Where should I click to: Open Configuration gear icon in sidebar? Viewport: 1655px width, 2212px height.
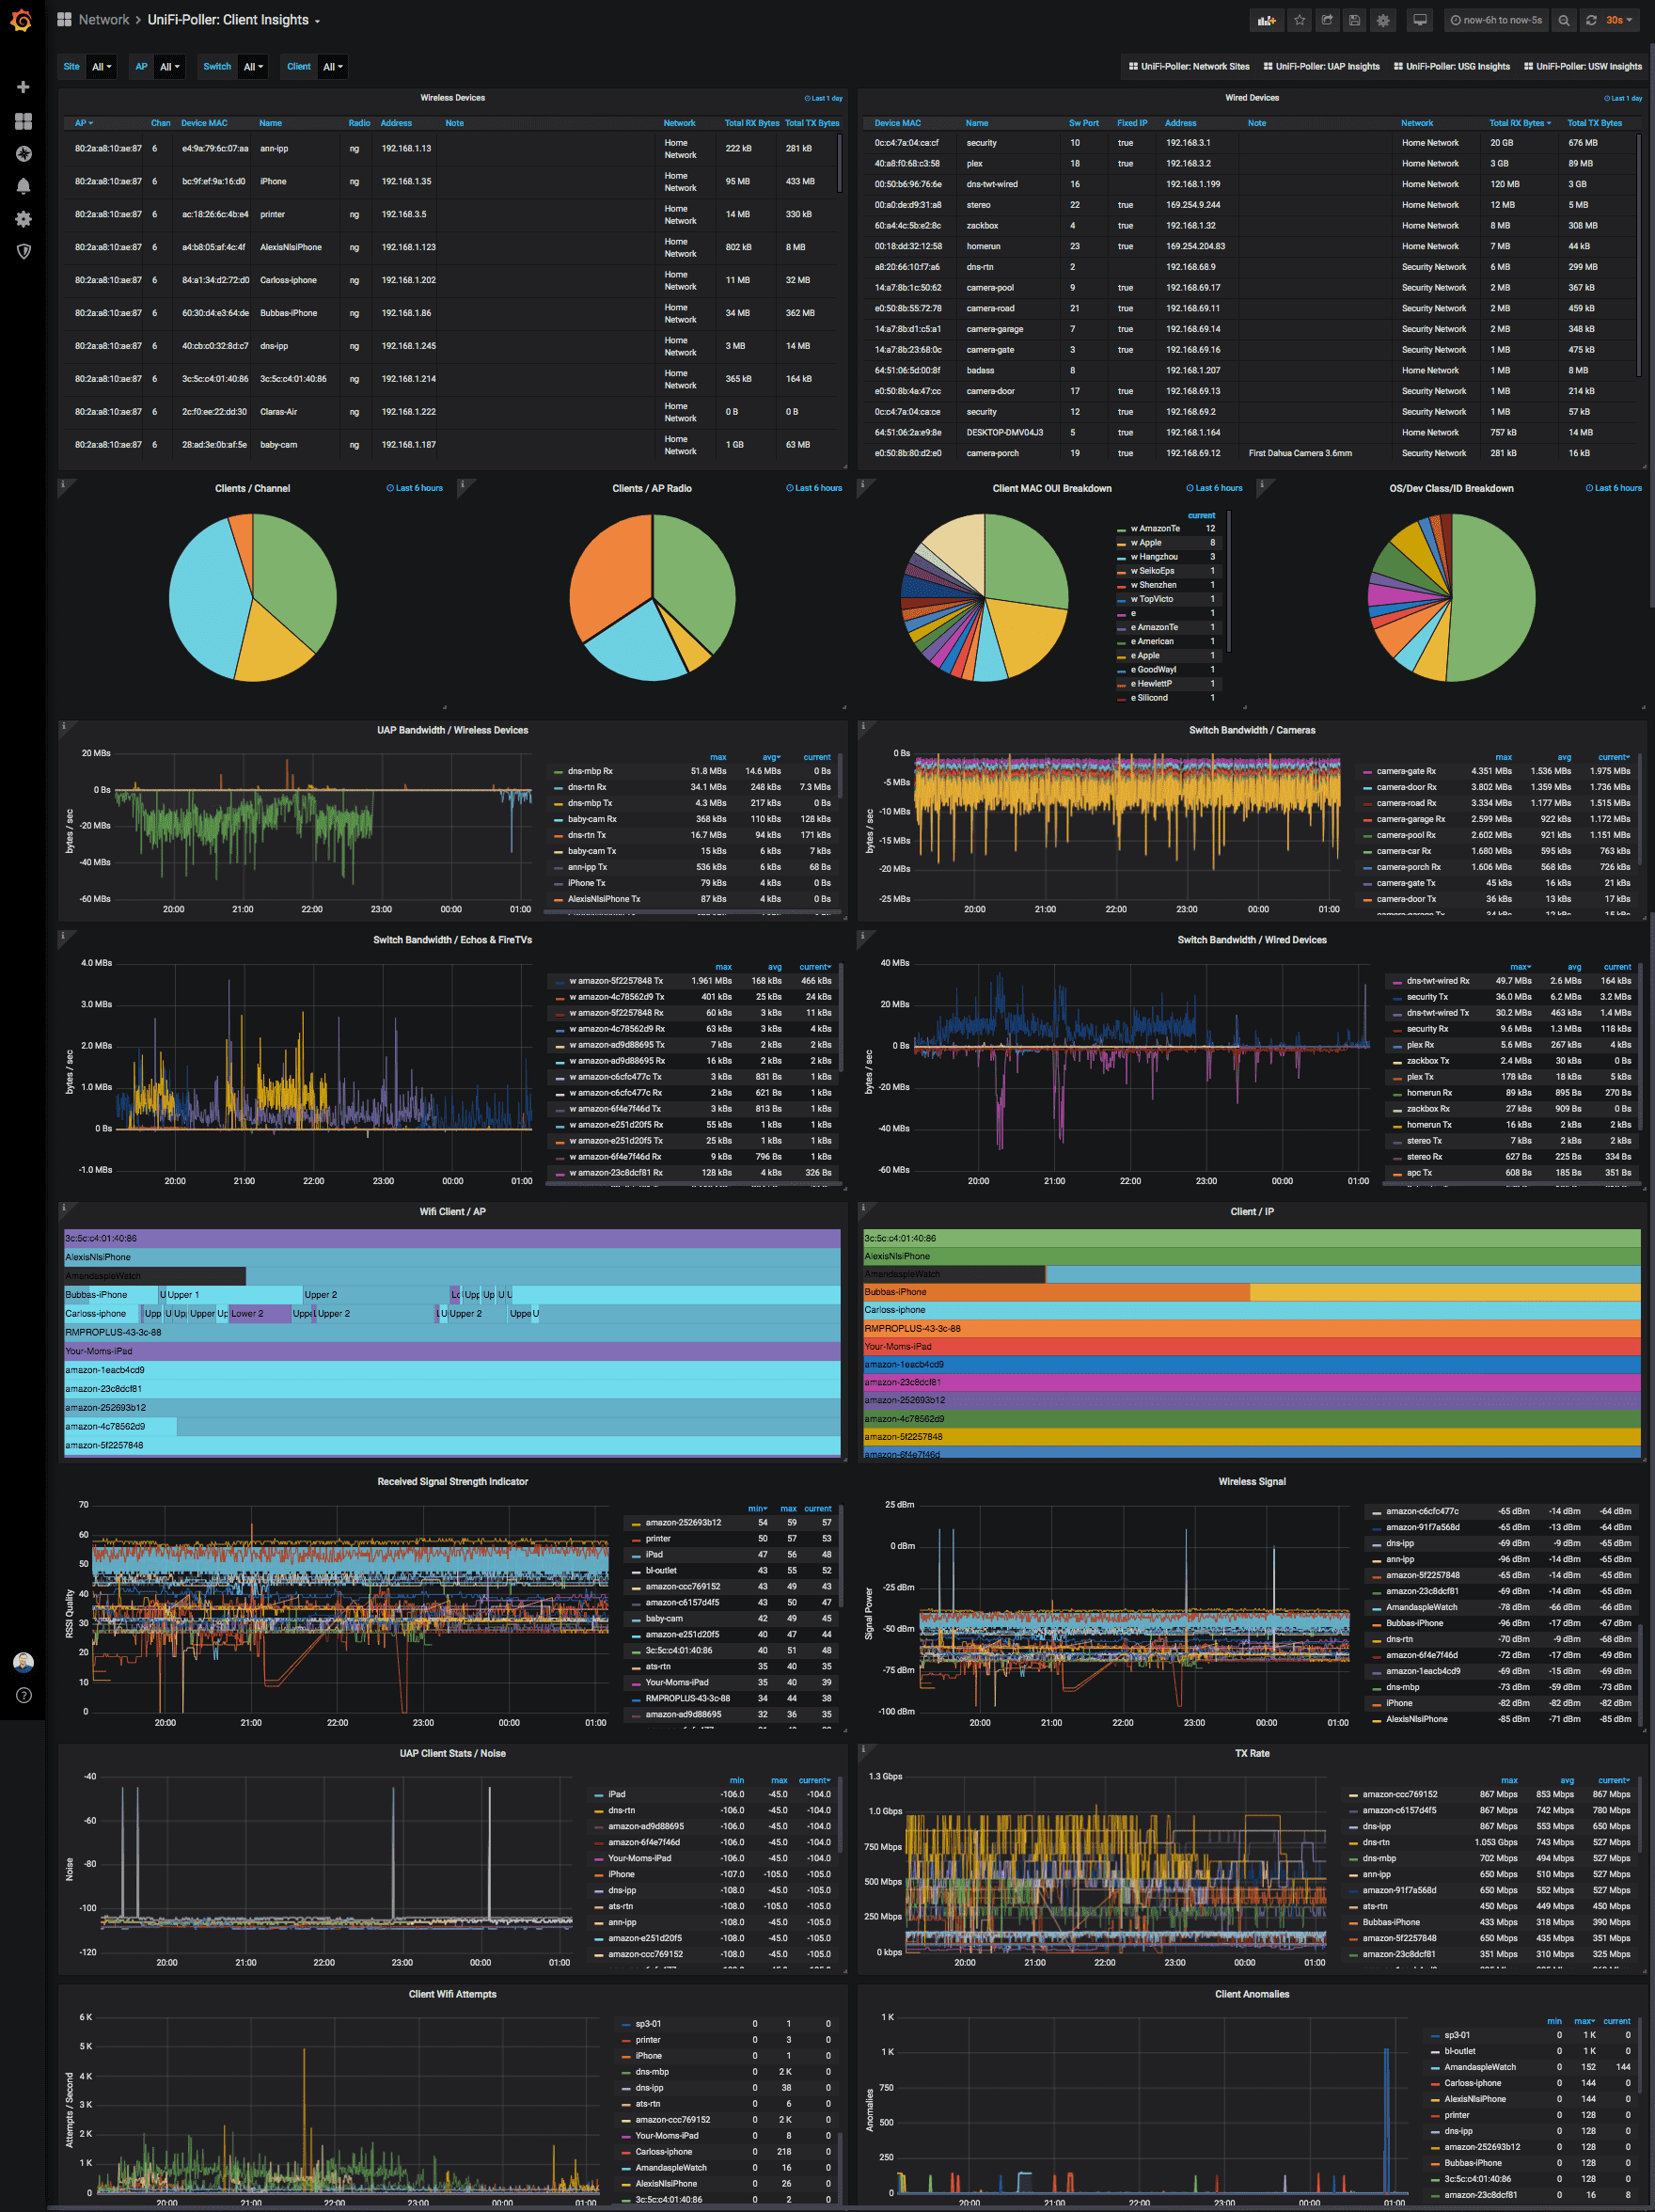tap(23, 219)
